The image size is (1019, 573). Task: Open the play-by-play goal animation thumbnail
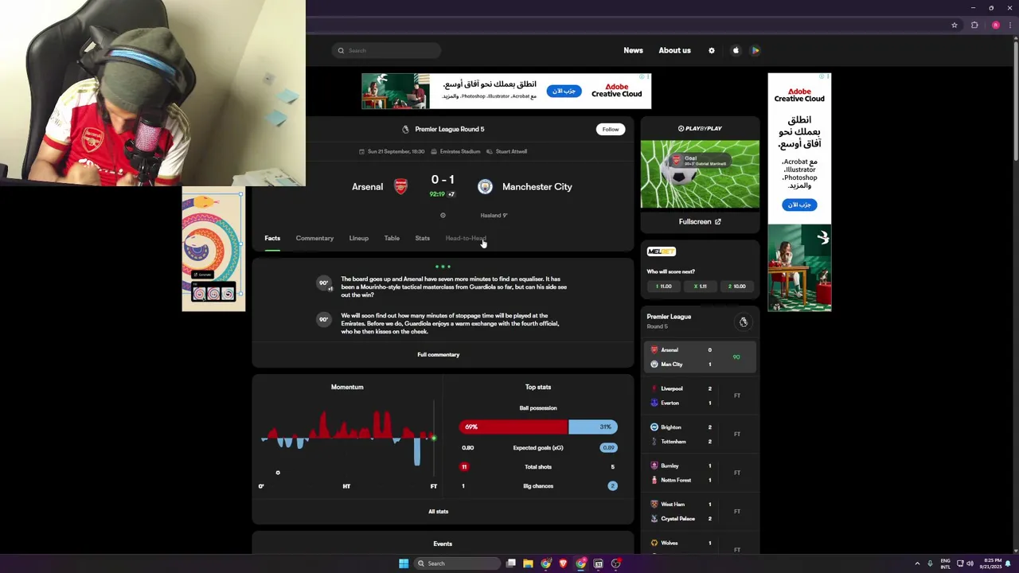pyautogui.click(x=700, y=174)
